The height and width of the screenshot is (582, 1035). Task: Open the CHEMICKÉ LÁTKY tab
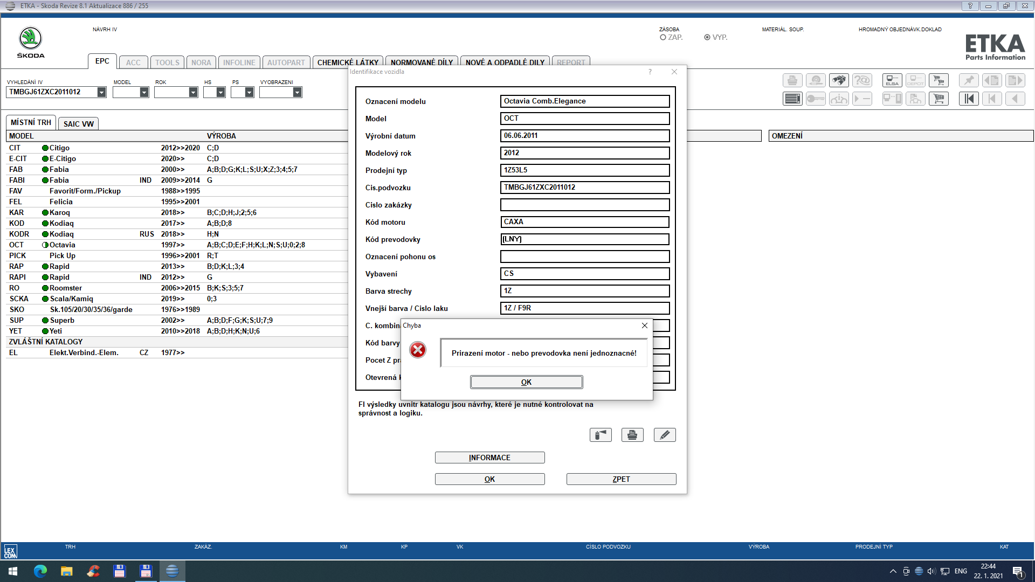348,63
